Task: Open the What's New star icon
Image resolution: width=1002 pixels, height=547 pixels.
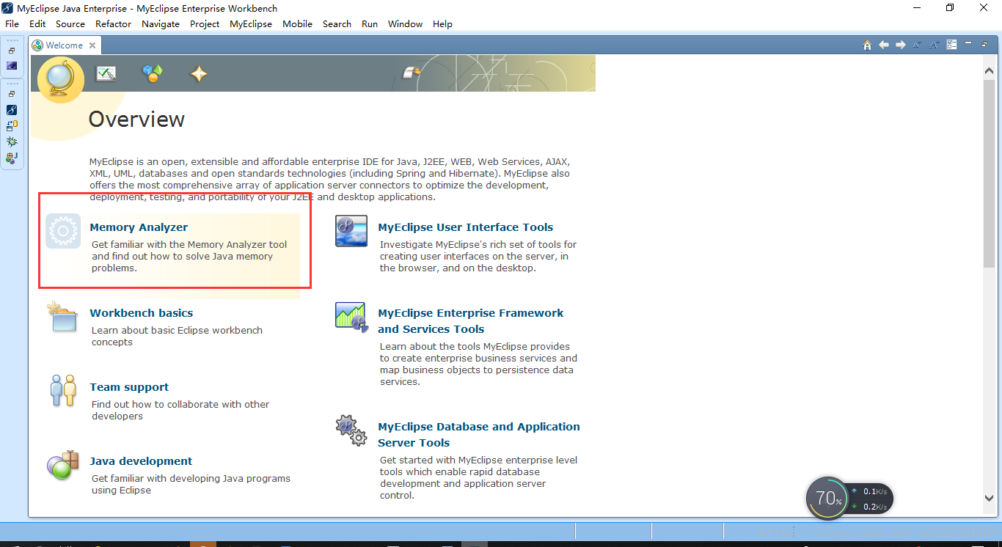Action: [x=199, y=73]
